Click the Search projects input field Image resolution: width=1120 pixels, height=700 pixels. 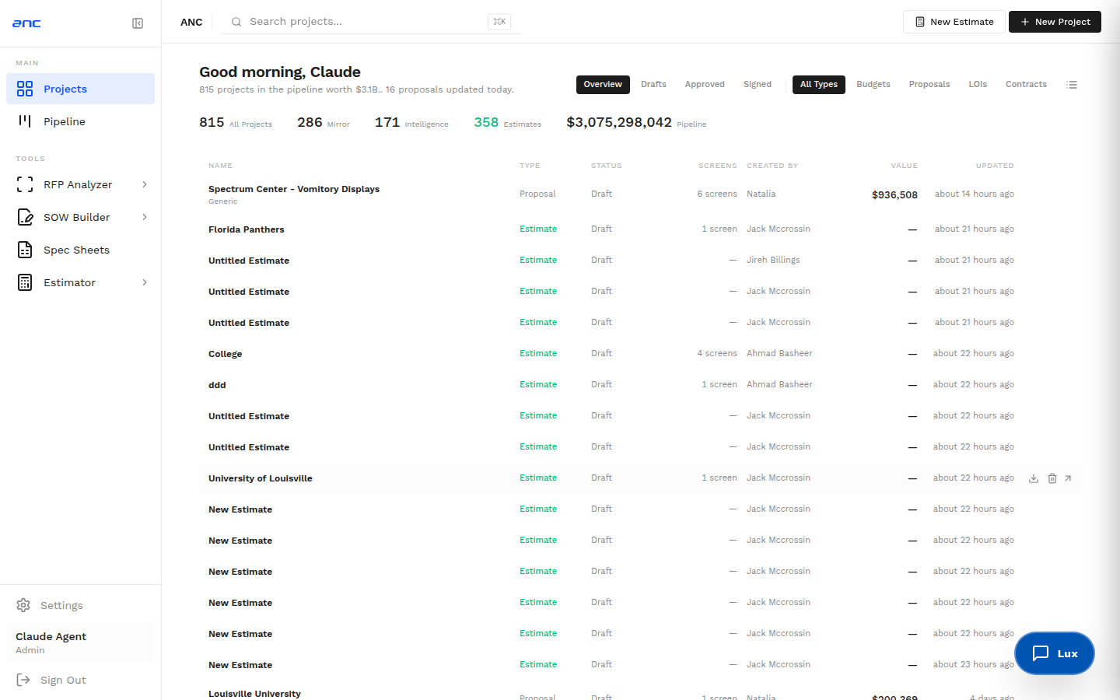click(x=372, y=22)
